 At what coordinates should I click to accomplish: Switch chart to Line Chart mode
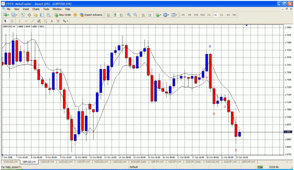click(x=121, y=15)
